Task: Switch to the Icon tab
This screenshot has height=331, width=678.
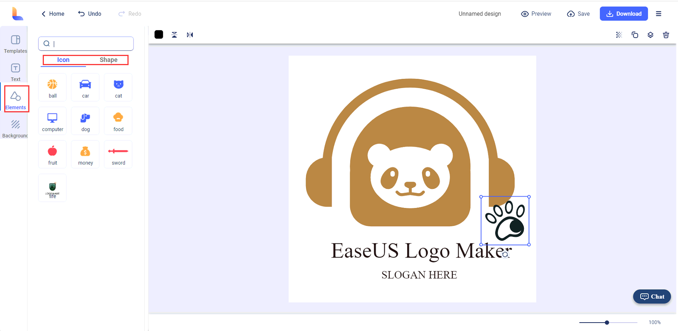Action: 63,60
